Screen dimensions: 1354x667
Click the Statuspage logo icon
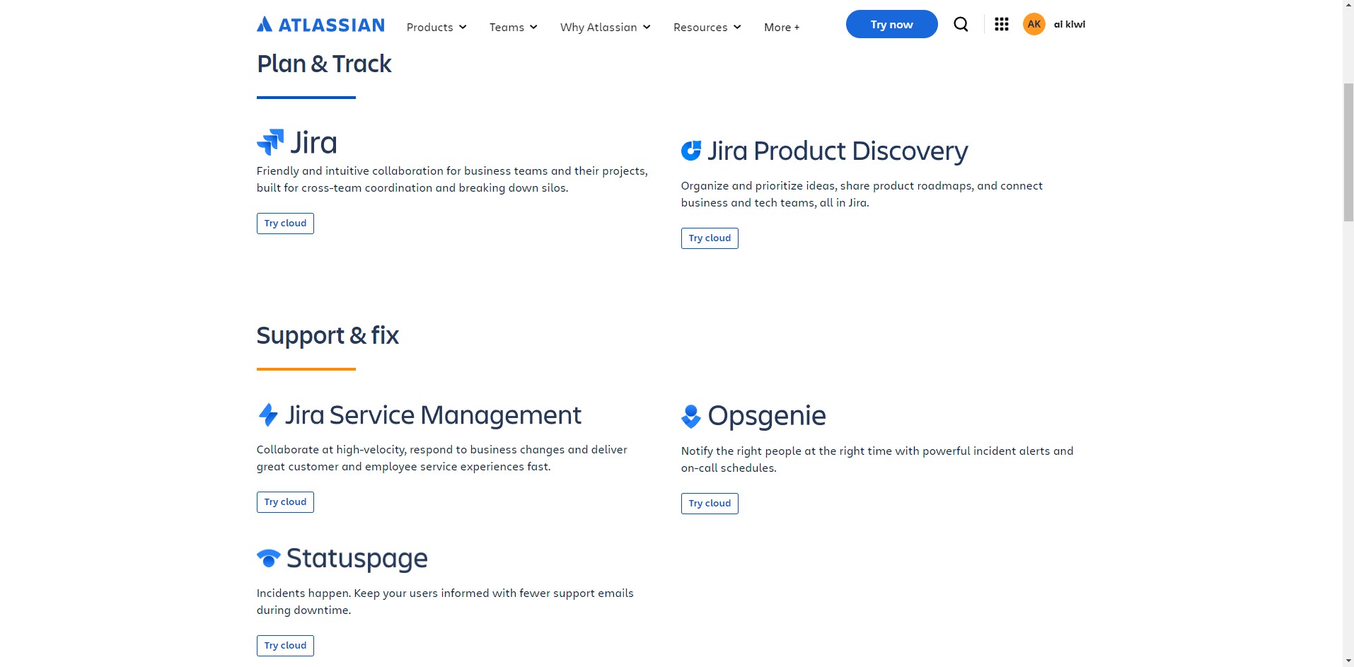tap(269, 558)
